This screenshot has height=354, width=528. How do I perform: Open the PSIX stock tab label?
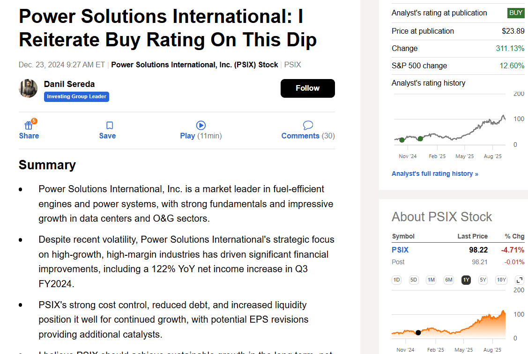(x=292, y=65)
